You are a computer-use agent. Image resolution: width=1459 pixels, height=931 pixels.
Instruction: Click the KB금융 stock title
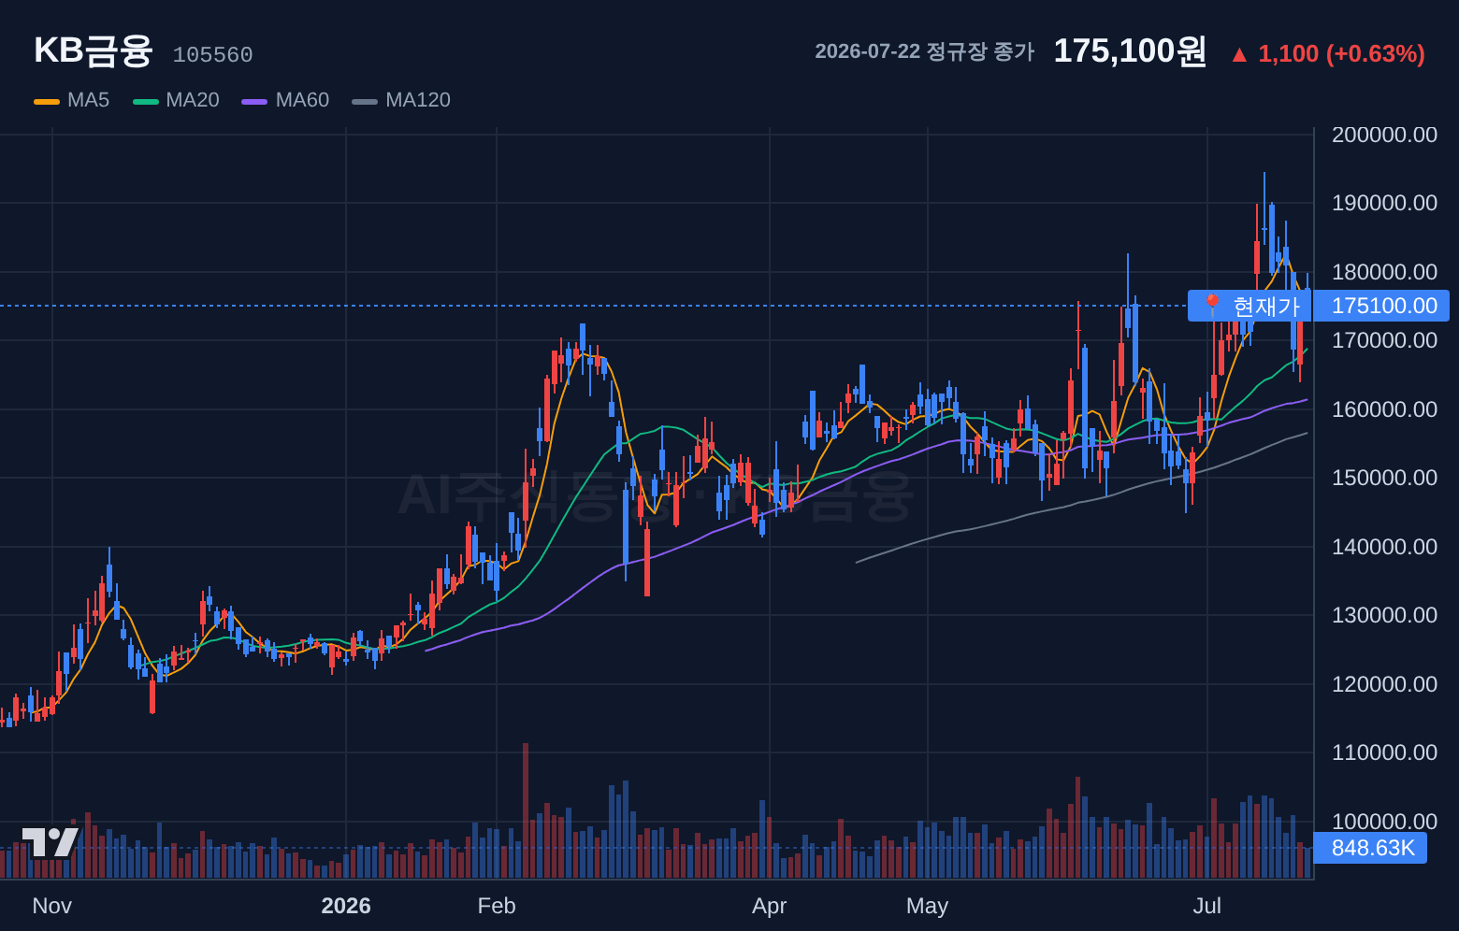coord(93,50)
